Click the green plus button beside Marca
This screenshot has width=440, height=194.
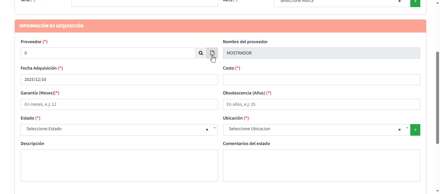click(x=415, y=2)
